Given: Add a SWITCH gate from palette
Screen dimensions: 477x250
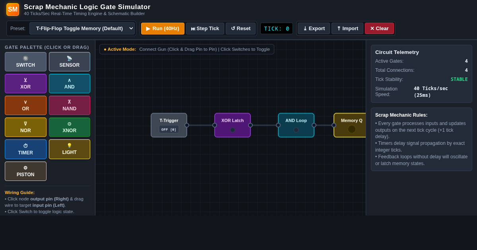Looking at the screenshot, I should click(x=25, y=62).
